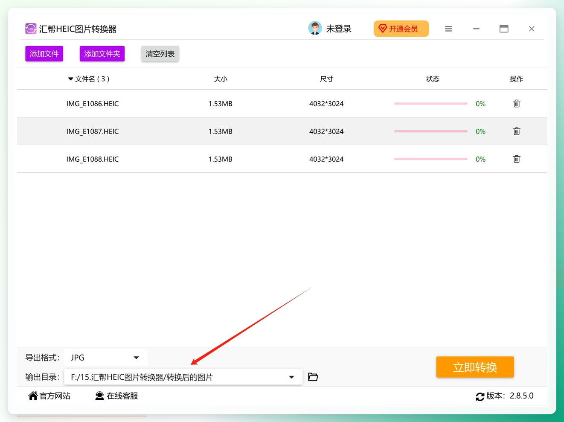The image size is (564, 422).
Task: Delete IMG_E1086.HEIC with its trash icon
Action: coord(516,104)
